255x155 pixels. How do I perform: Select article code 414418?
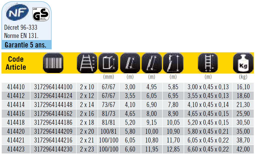tap(16, 122)
